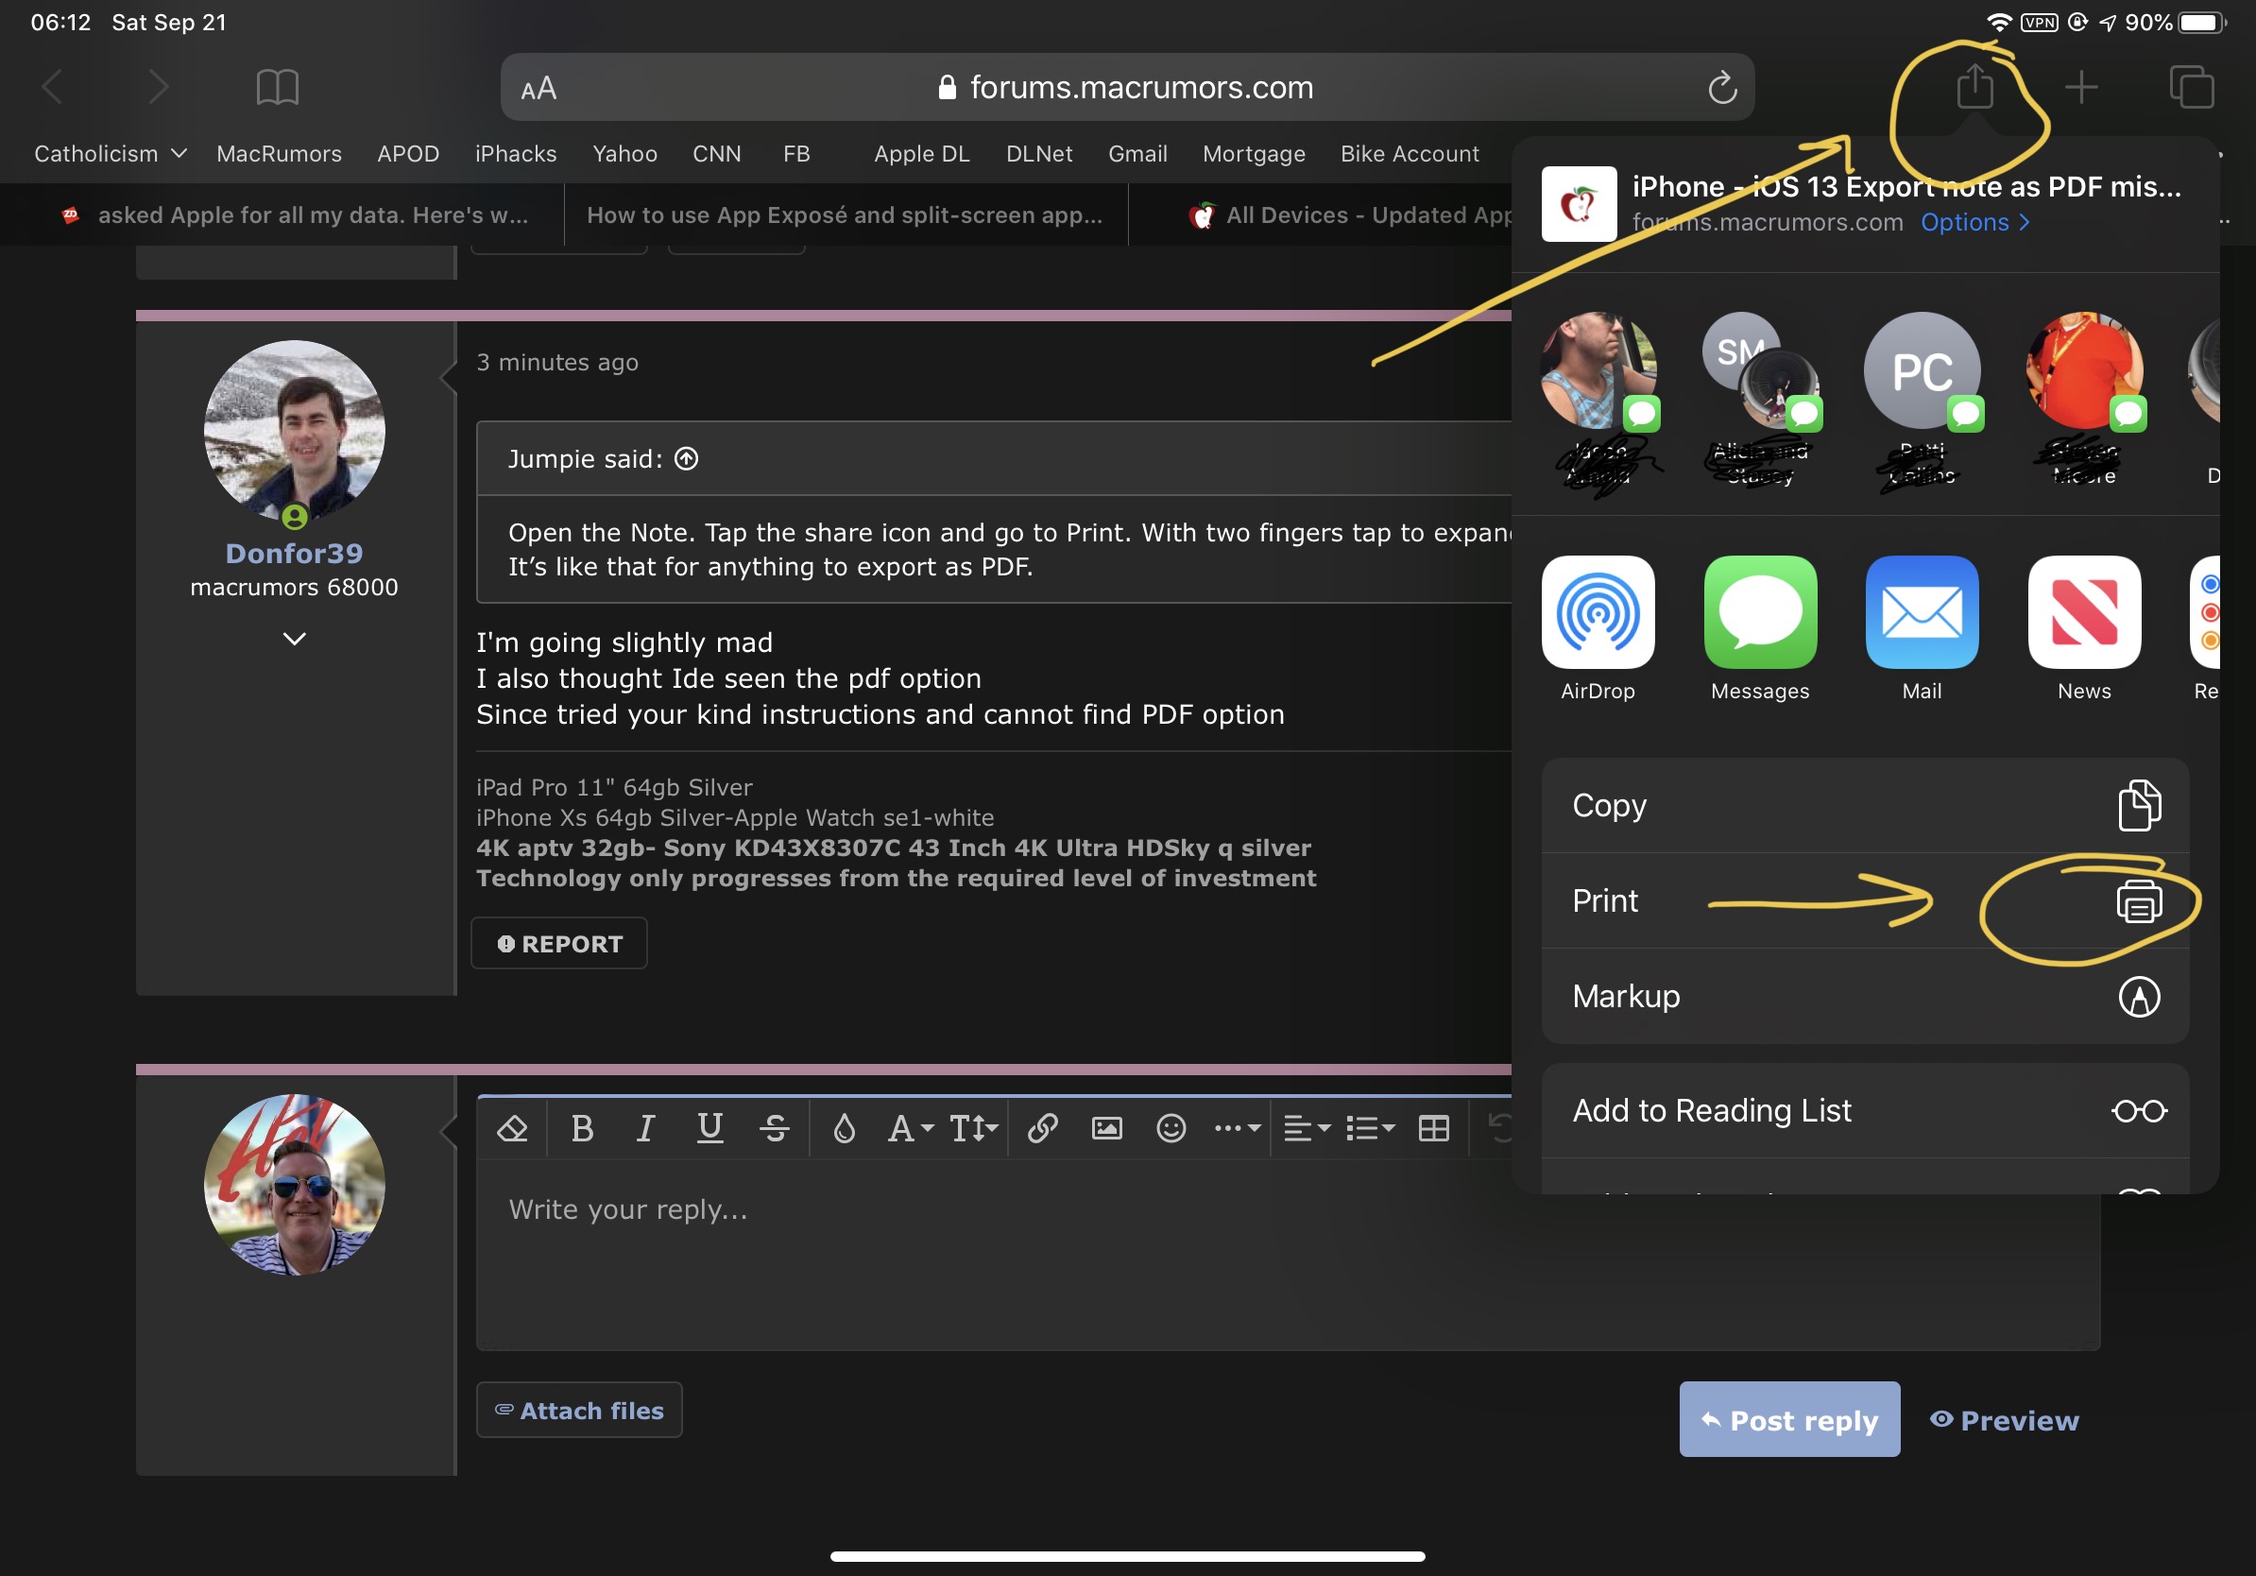Open more options ellipsis dropdown
The image size is (2256, 1576).
click(x=1237, y=1128)
